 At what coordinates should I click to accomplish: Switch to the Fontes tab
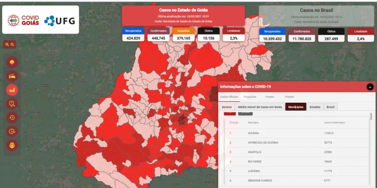pos(269,97)
